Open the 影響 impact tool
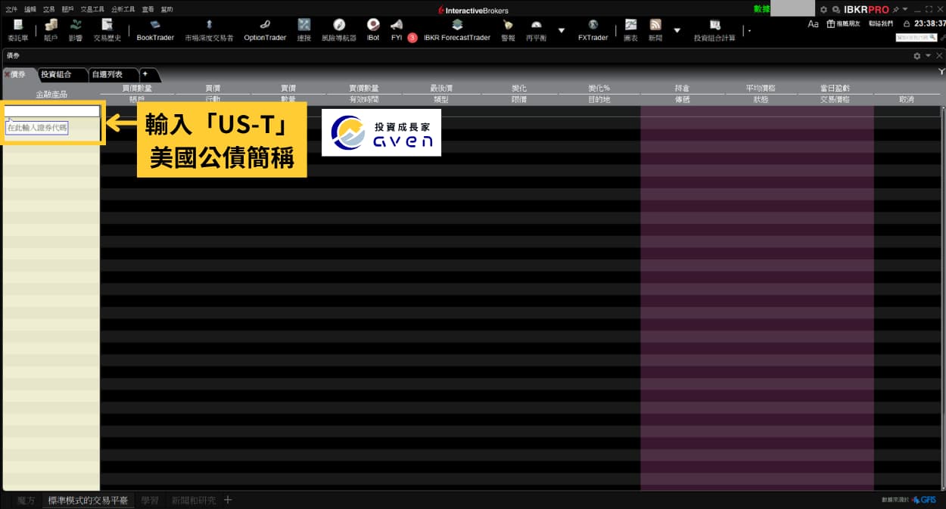The height and width of the screenshot is (509, 946). coord(76,30)
